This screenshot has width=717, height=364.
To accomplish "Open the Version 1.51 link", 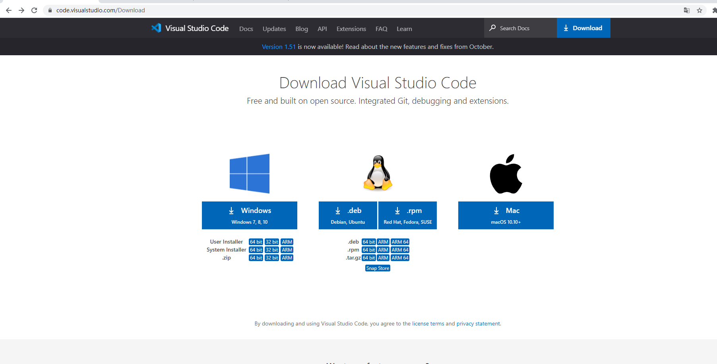I will (279, 46).
